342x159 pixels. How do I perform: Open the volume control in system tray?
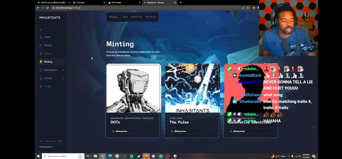(x=299, y=156)
